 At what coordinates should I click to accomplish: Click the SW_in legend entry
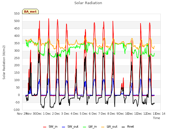(x=50, y=127)
